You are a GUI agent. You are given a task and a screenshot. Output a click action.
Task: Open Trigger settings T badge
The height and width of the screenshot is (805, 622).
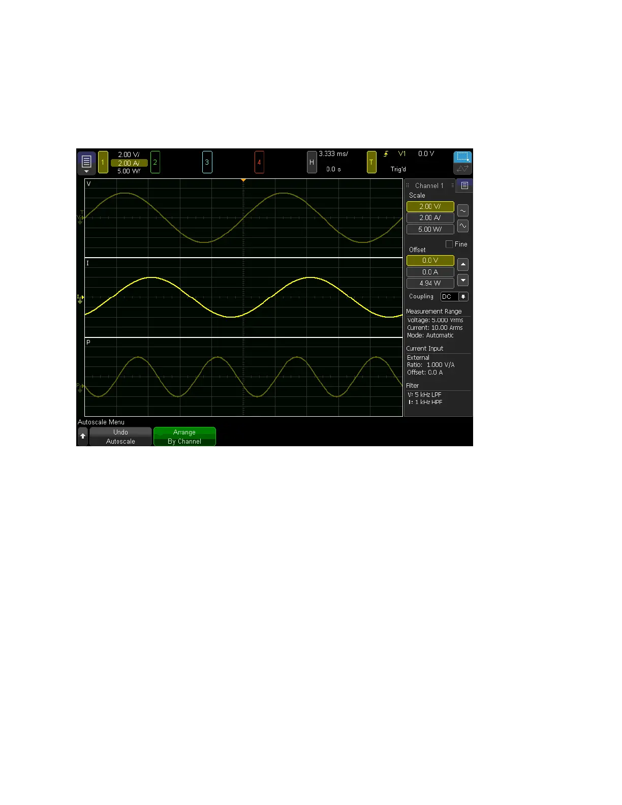371,162
